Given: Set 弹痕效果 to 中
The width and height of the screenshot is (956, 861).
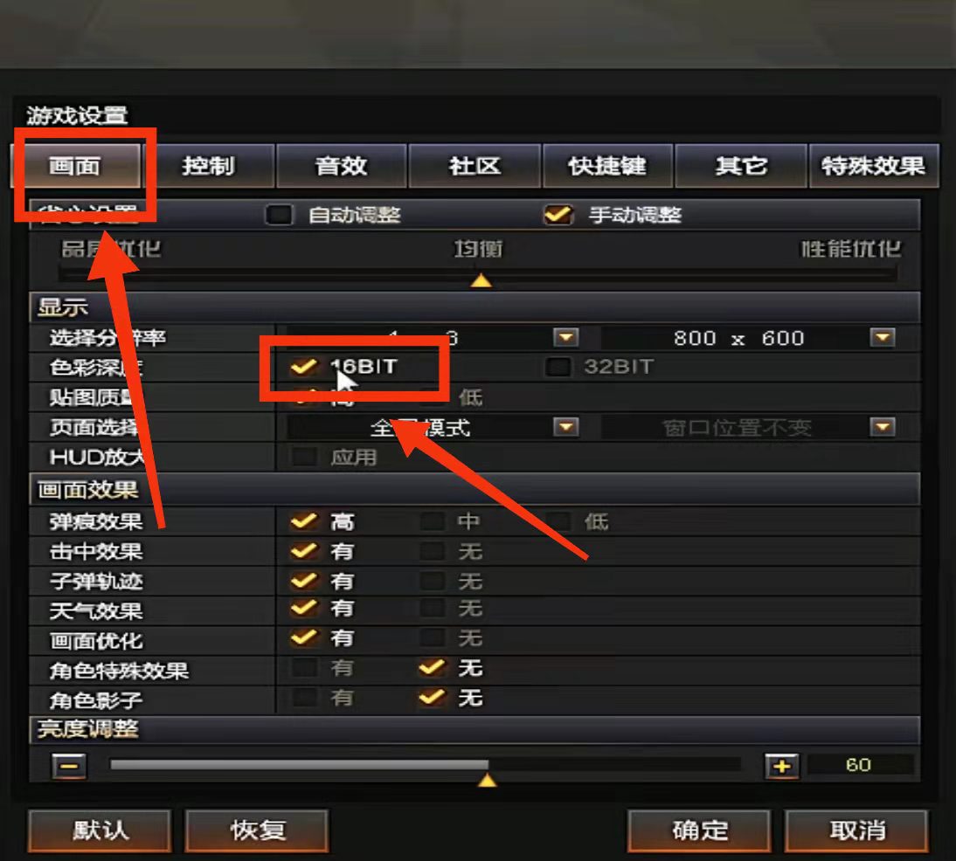Looking at the screenshot, I should [433, 521].
